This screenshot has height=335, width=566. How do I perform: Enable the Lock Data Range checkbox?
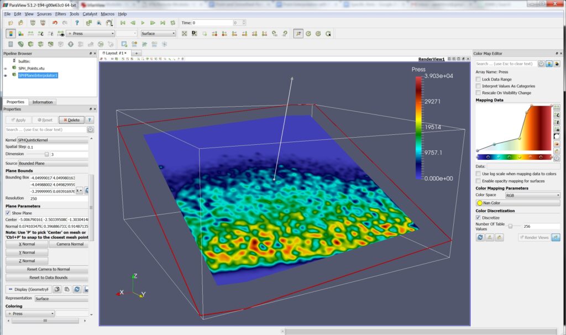(x=478, y=79)
